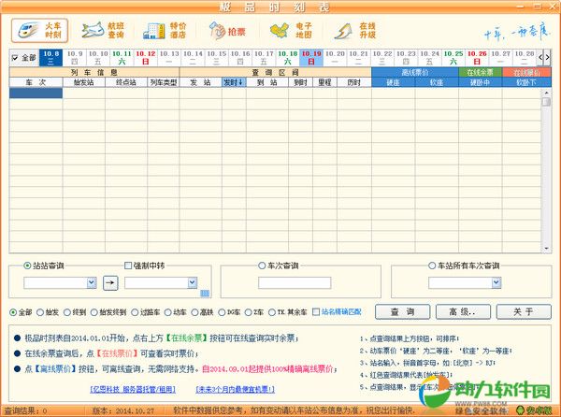The width and height of the screenshot is (561, 417).
Task: Click the swap stations arrow button
Action: [110, 281]
